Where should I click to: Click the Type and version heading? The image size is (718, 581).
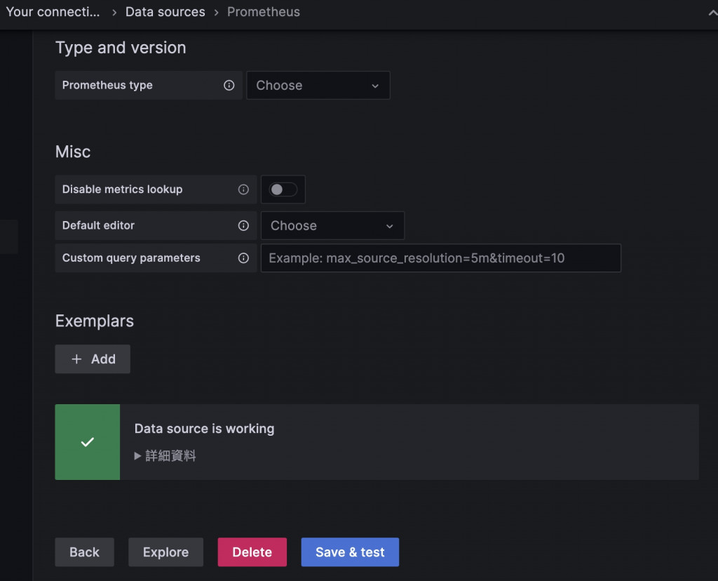coord(121,48)
